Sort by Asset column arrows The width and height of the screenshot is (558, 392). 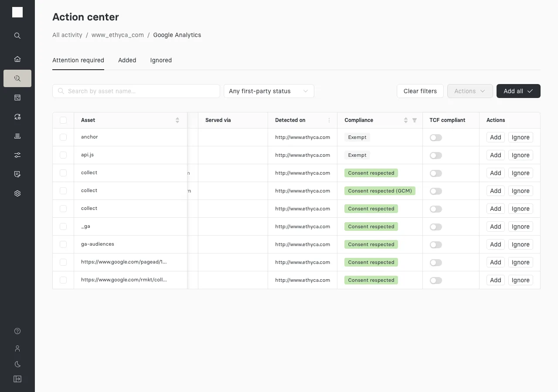(x=177, y=120)
